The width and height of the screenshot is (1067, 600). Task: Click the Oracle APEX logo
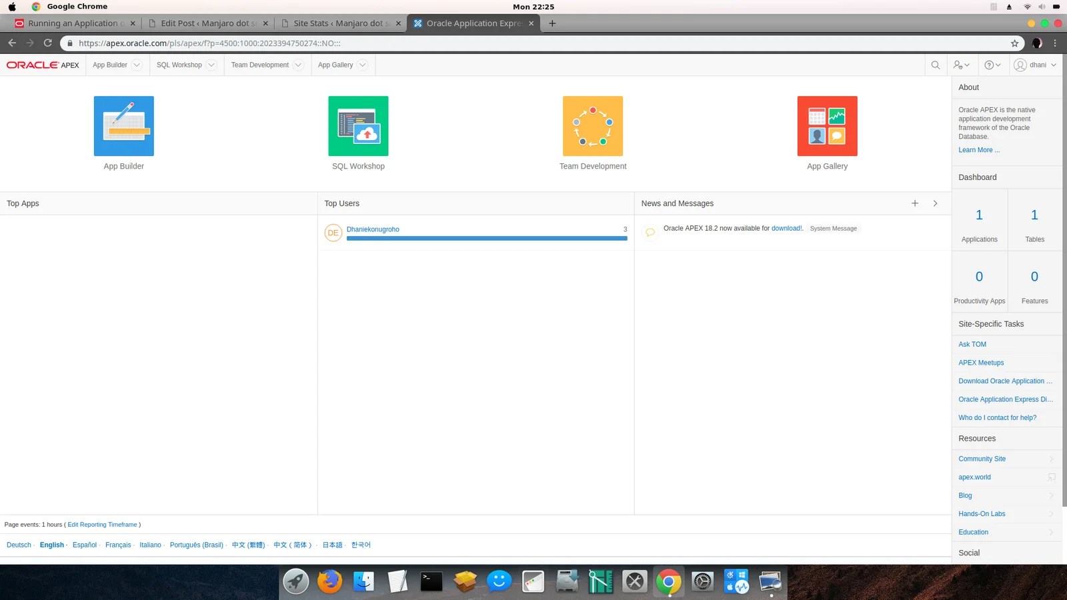43,65
